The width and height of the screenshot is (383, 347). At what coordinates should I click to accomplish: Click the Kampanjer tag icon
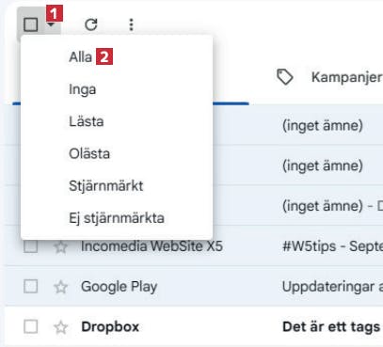pyautogui.click(x=285, y=77)
